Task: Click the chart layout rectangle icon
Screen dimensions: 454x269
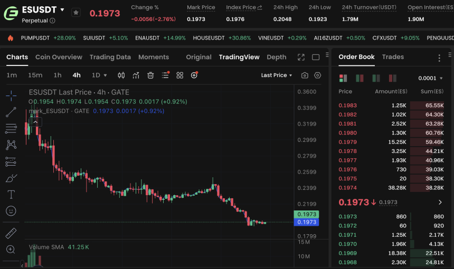Action: click(x=316, y=57)
